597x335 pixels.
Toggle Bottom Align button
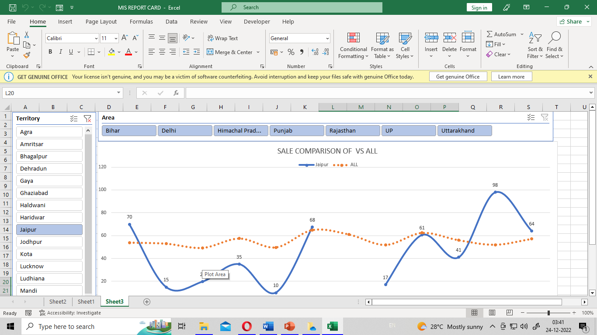pyautogui.click(x=173, y=38)
